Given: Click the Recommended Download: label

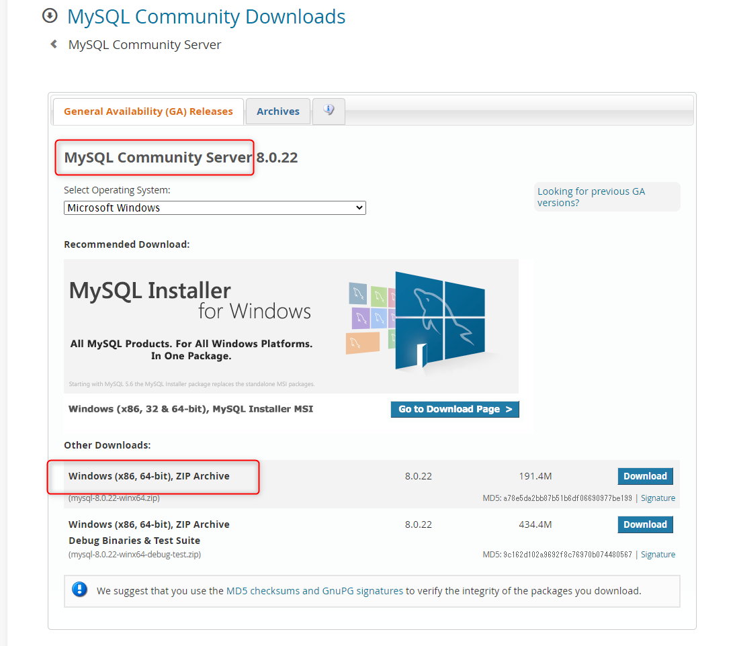Looking at the screenshot, I should tap(126, 244).
